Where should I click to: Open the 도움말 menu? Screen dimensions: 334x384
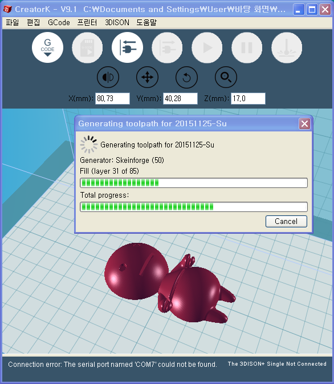point(146,22)
